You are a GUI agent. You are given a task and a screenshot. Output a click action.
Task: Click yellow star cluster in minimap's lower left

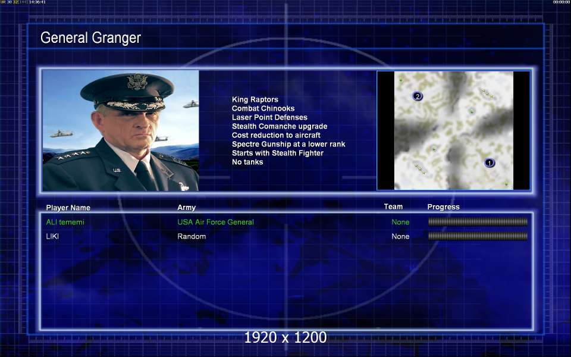click(420, 169)
